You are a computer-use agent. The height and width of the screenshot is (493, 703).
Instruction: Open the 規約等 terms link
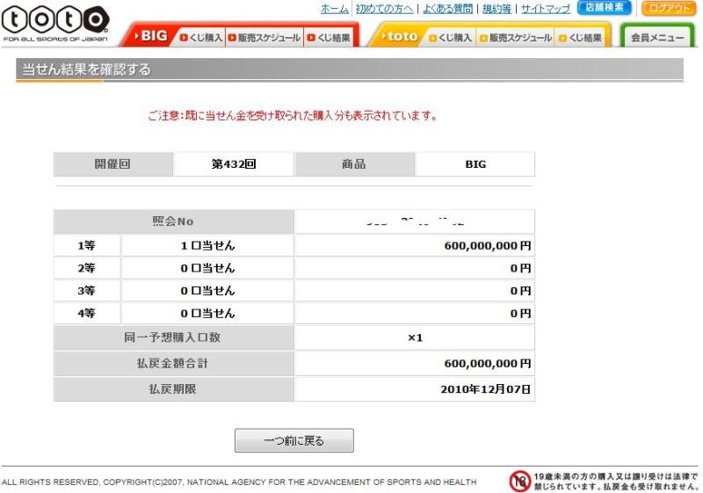click(496, 9)
